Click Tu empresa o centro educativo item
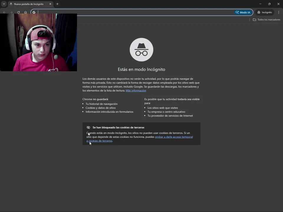This screenshot has width=283, height=212. coord(166,112)
